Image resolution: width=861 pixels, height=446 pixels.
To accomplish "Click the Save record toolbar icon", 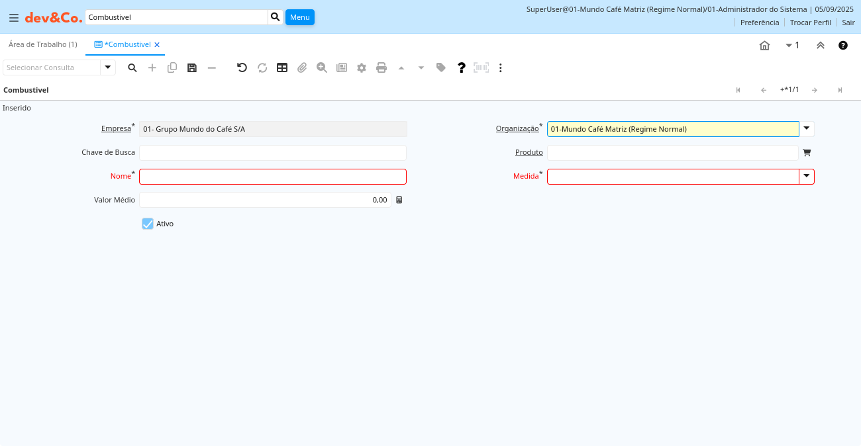I will point(192,67).
